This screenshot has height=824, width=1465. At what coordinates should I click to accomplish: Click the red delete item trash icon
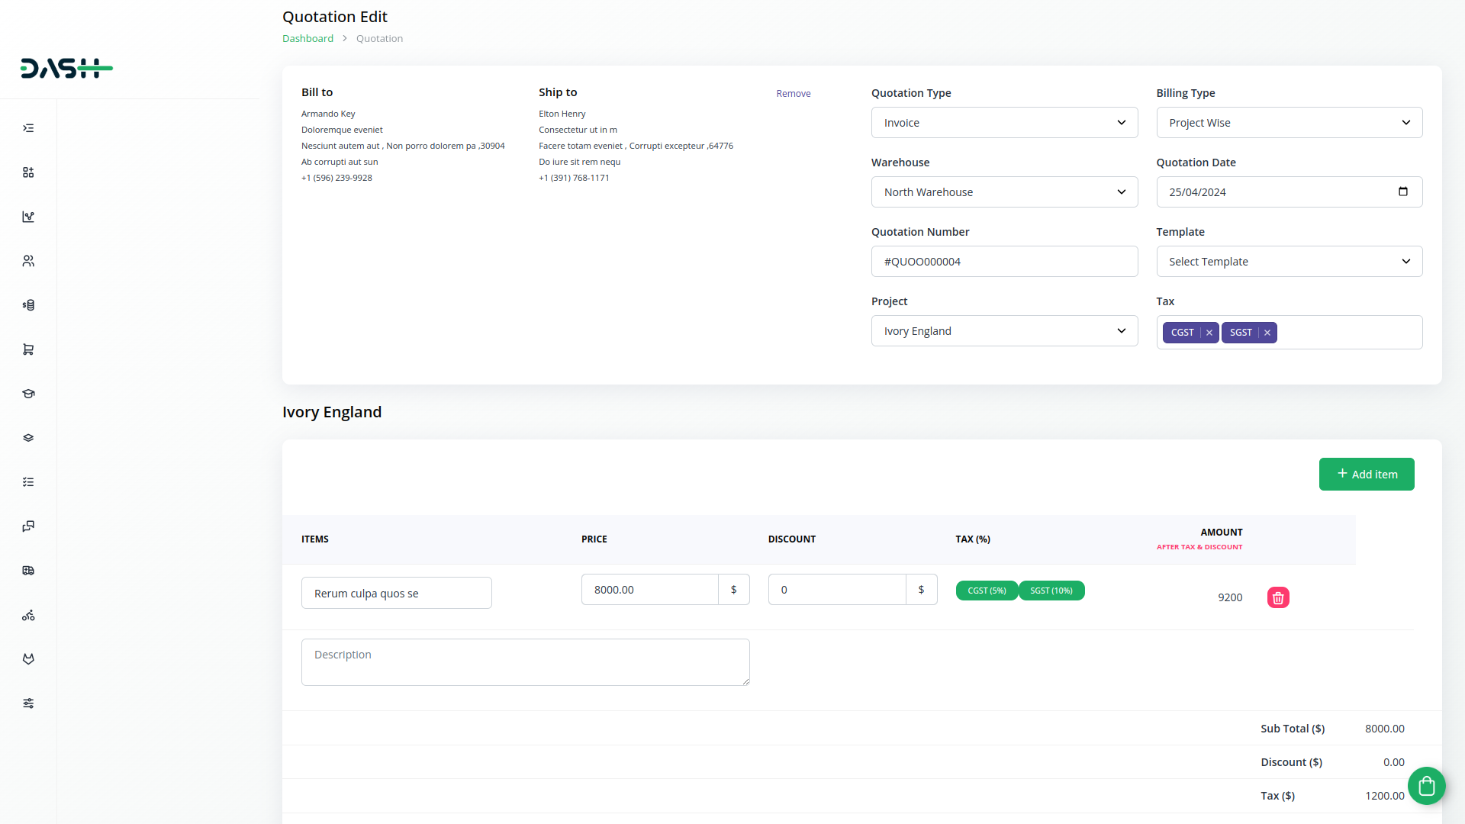1278,597
